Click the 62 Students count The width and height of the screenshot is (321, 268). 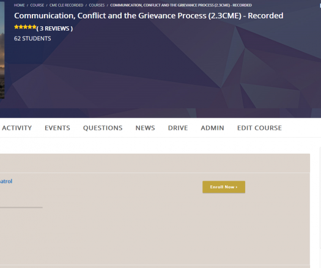click(x=32, y=39)
